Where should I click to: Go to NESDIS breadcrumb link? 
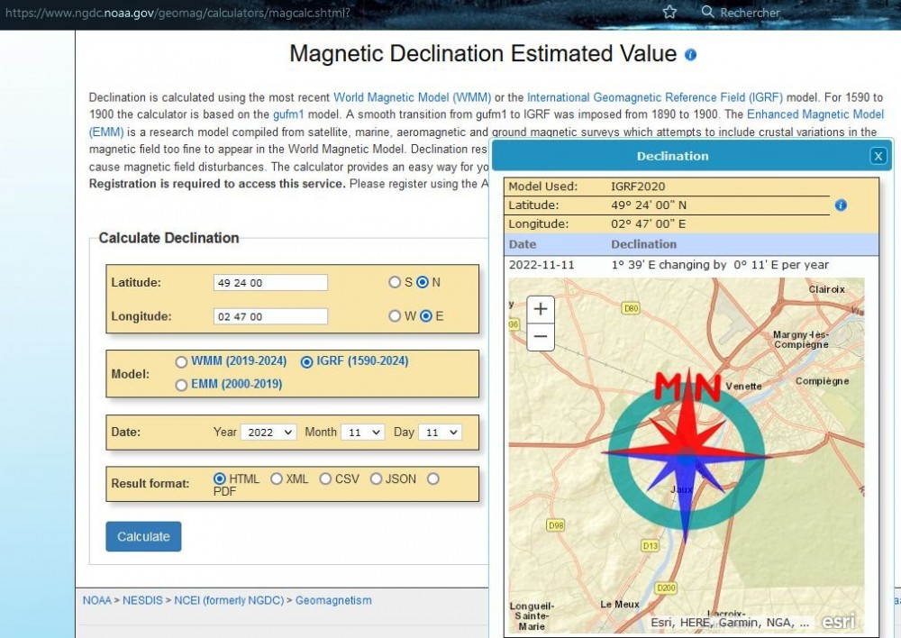pyautogui.click(x=142, y=600)
